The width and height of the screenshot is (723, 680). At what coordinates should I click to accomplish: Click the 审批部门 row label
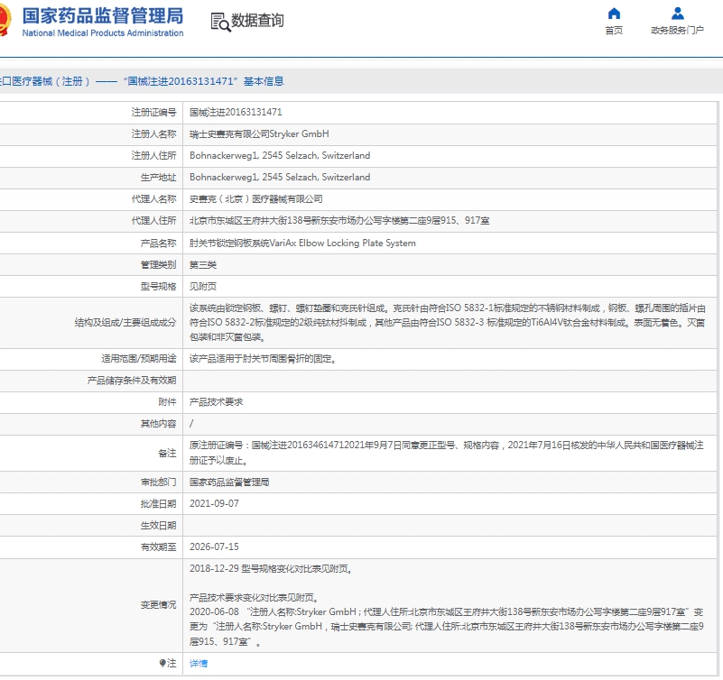point(158,482)
